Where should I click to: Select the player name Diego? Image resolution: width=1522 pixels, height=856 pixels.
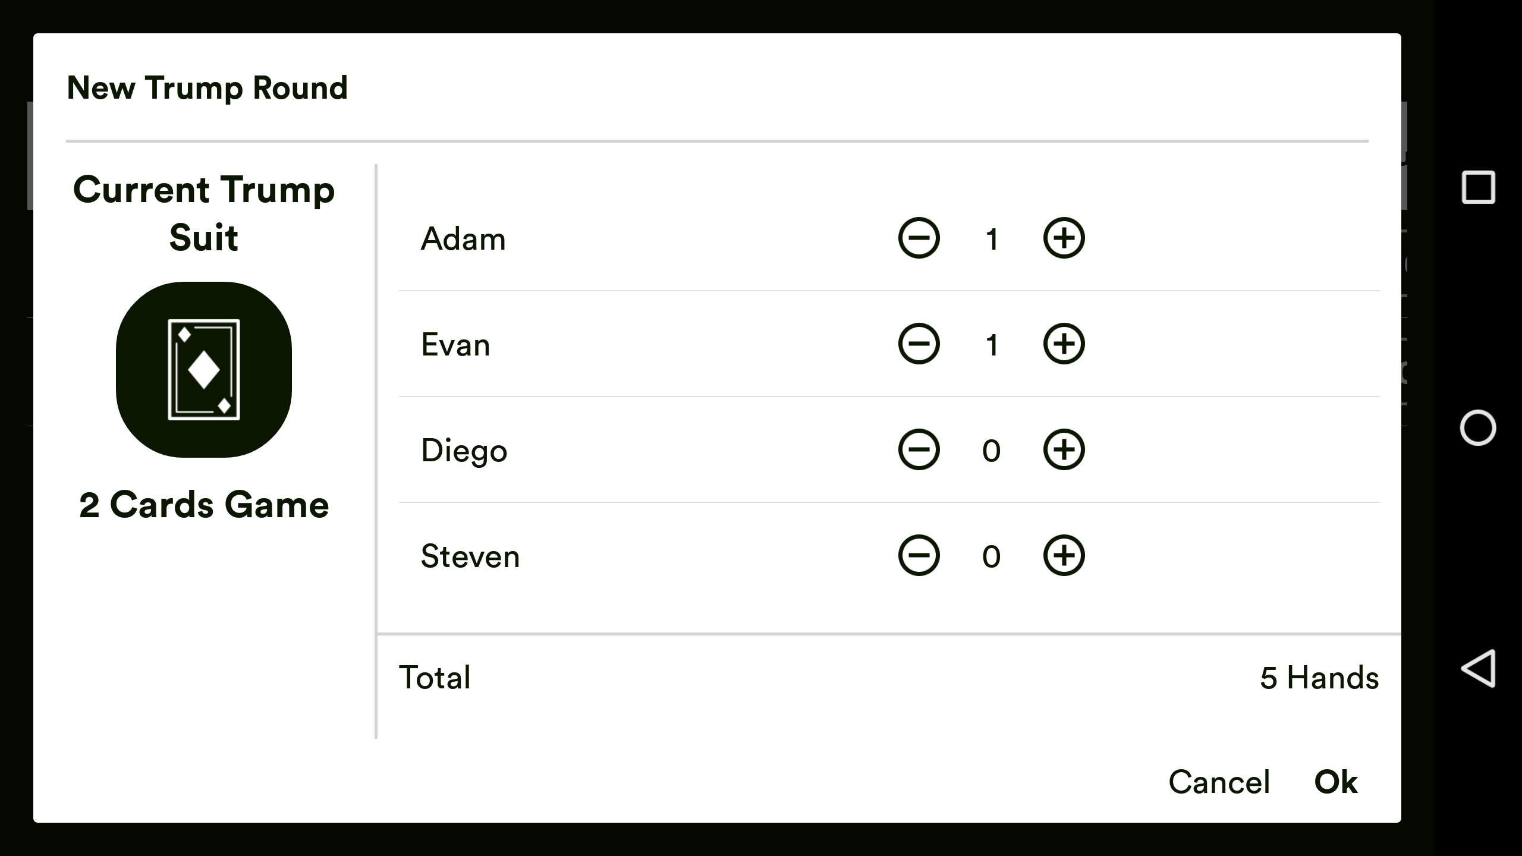coord(464,450)
